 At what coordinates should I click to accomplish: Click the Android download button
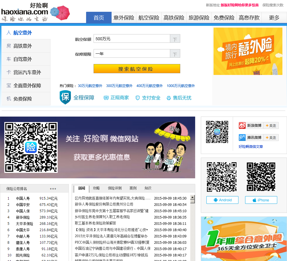click(x=222, y=200)
